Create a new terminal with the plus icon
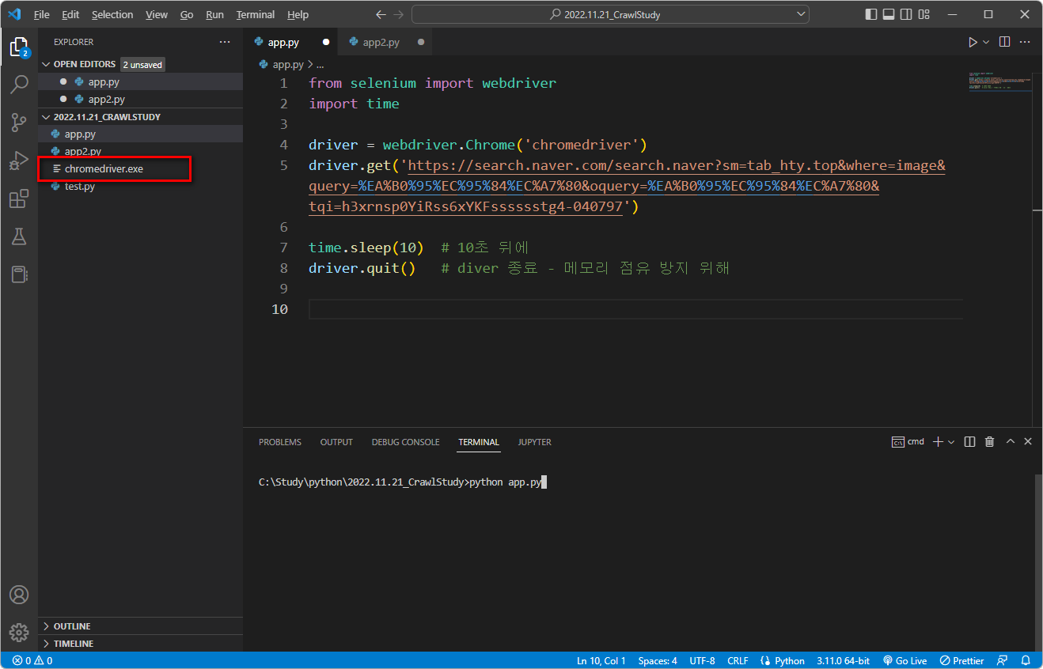The image size is (1043, 669). click(x=937, y=441)
